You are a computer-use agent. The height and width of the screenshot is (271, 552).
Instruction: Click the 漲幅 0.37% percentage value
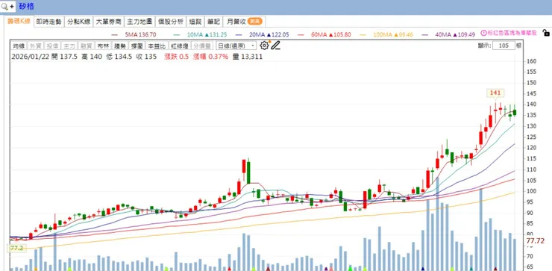tap(210, 57)
